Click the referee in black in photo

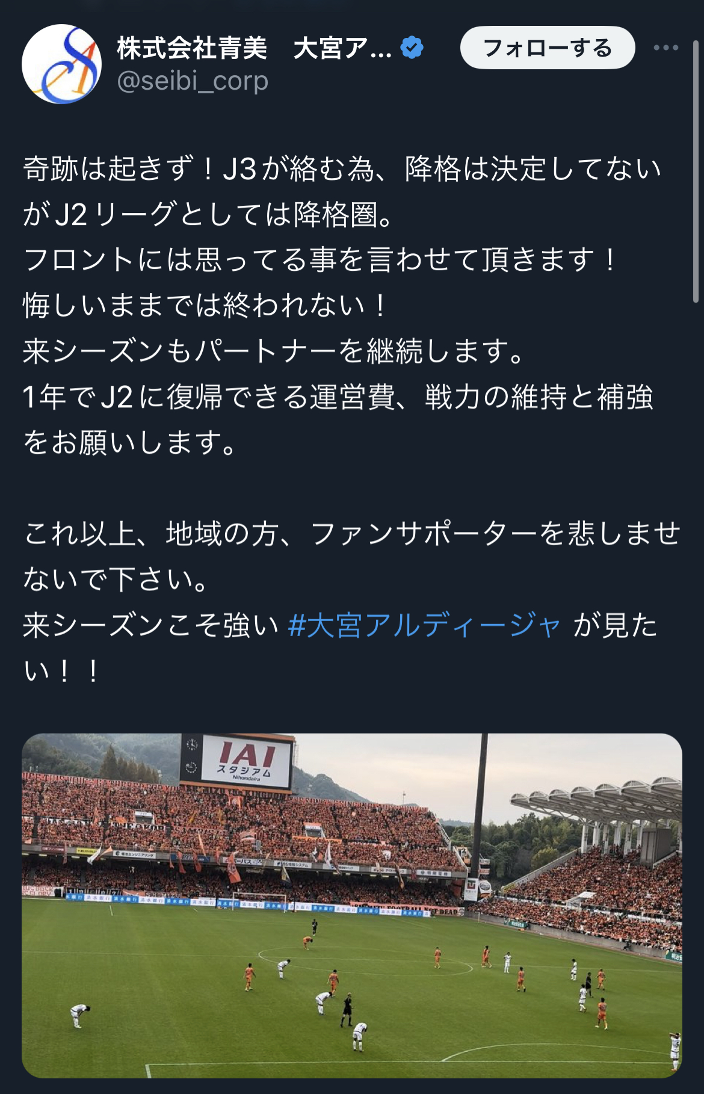pos(347,1011)
